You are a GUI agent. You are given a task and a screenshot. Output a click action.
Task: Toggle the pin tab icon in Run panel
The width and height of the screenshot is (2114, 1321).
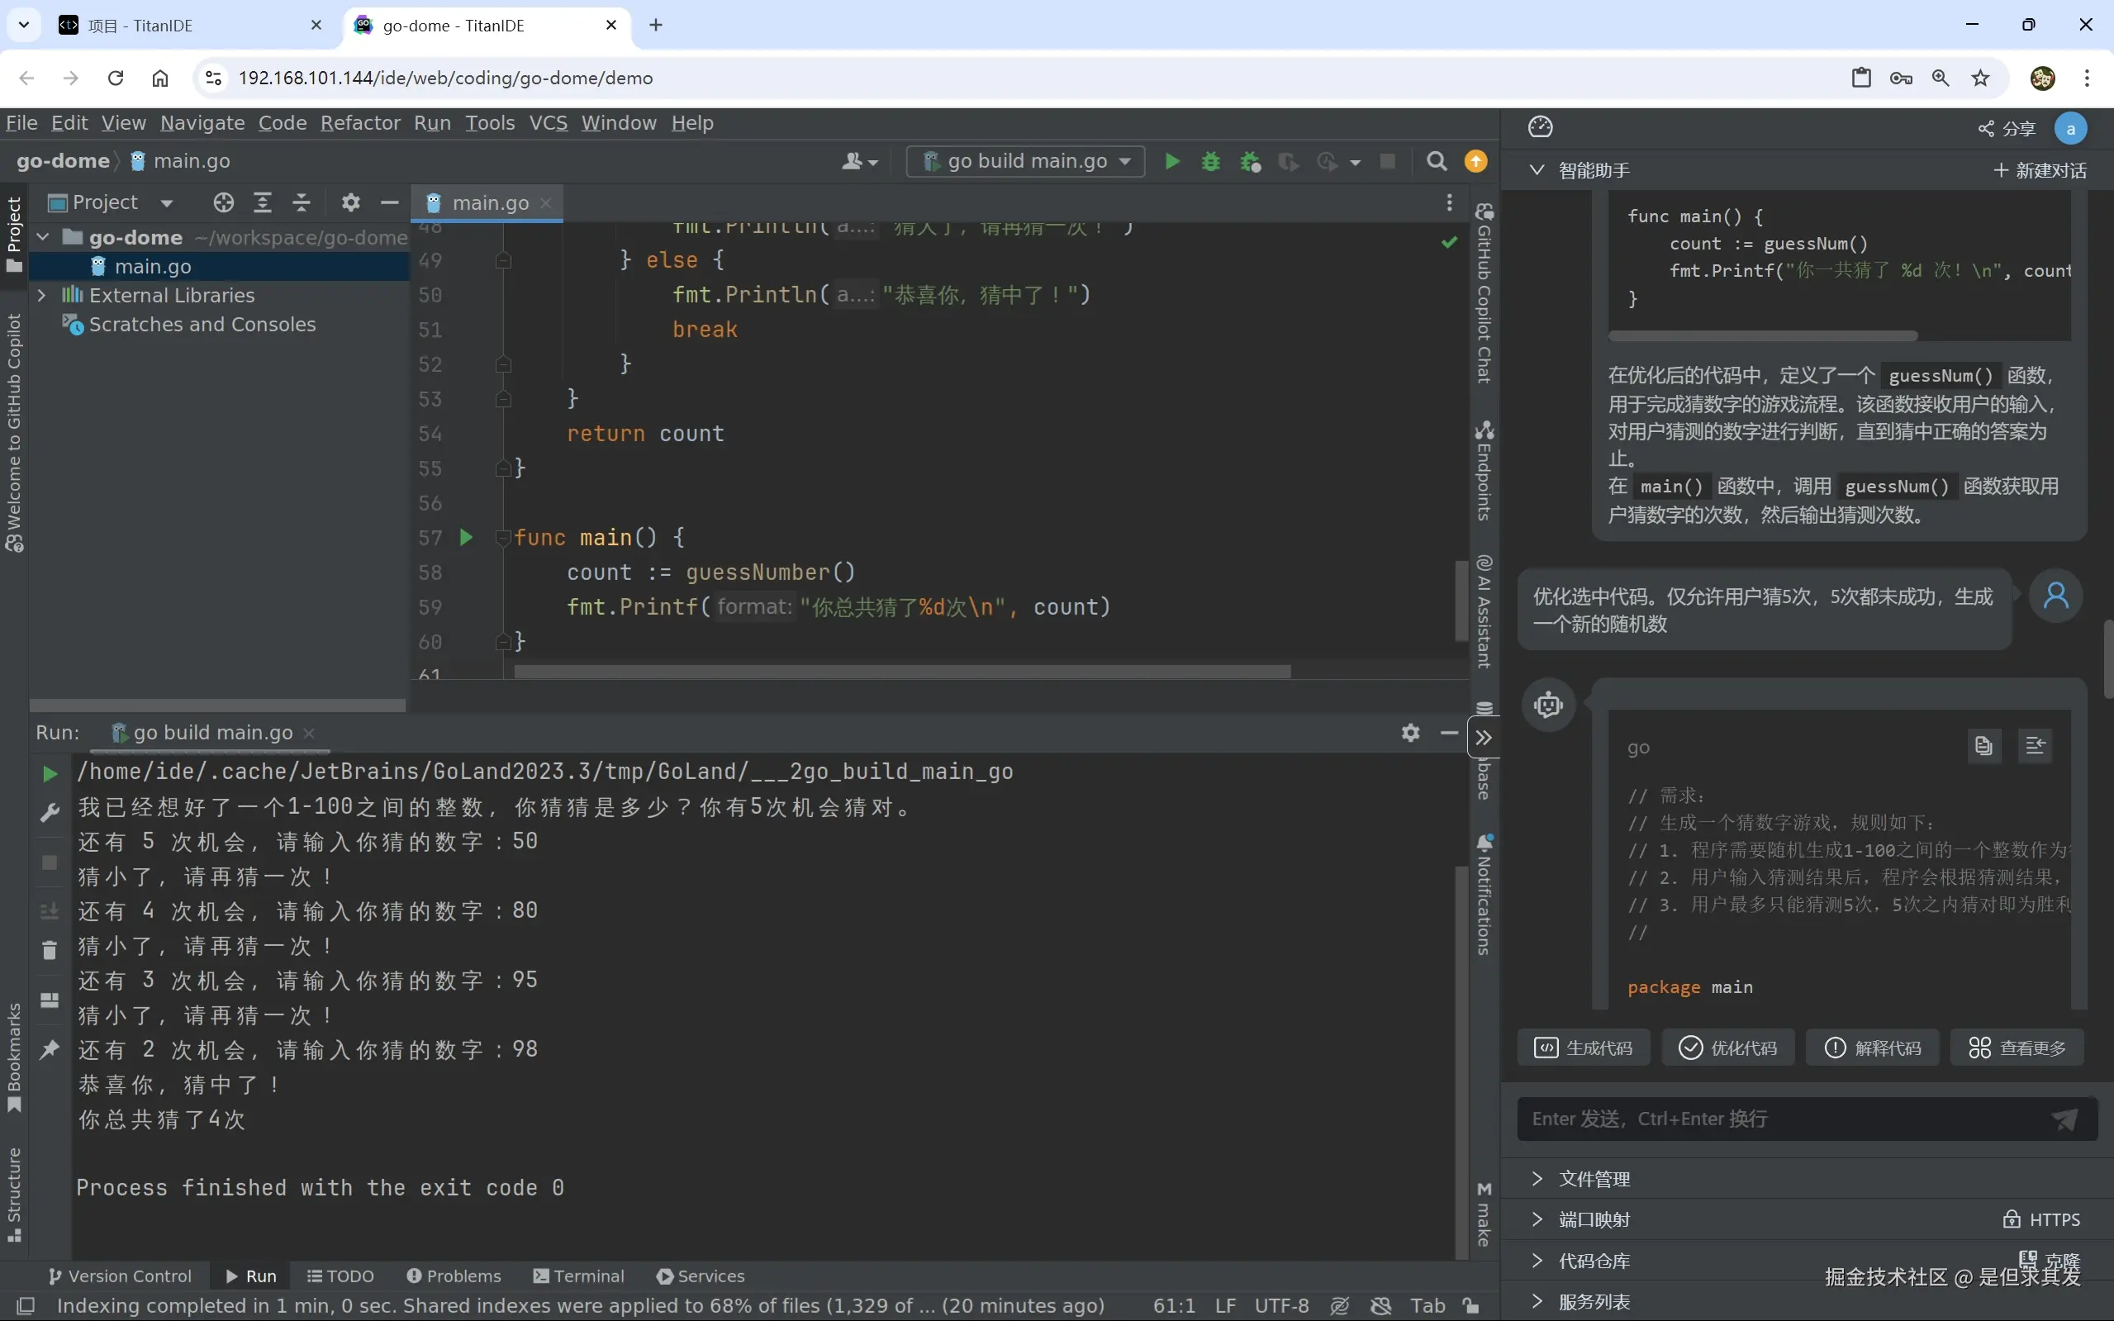pos(50,1049)
